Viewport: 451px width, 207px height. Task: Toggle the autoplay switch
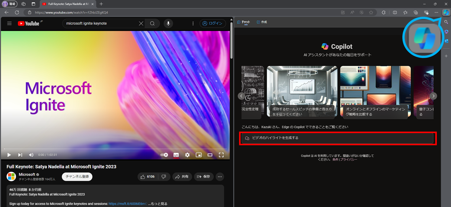[164, 155]
